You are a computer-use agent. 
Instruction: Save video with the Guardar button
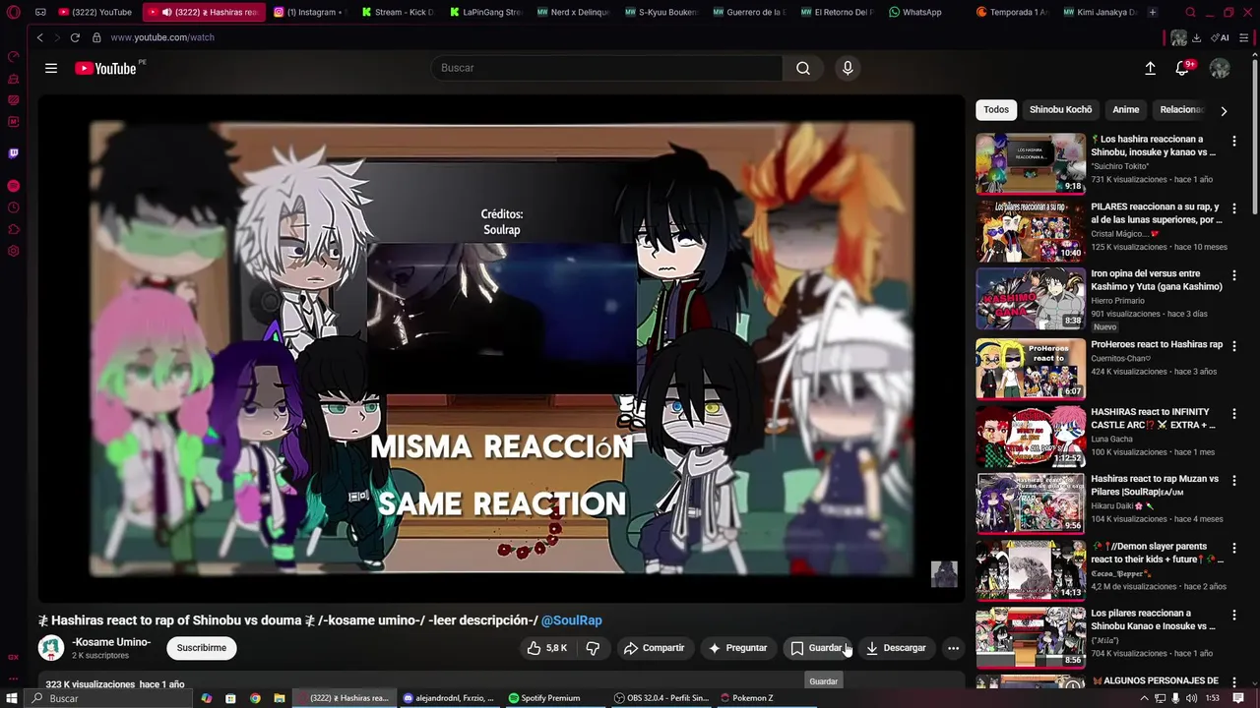click(x=819, y=648)
